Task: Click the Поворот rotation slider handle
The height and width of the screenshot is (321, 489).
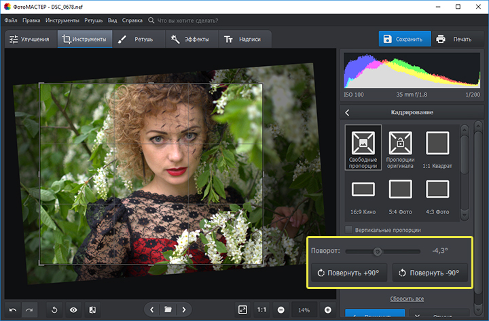Action: click(x=377, y=251)
